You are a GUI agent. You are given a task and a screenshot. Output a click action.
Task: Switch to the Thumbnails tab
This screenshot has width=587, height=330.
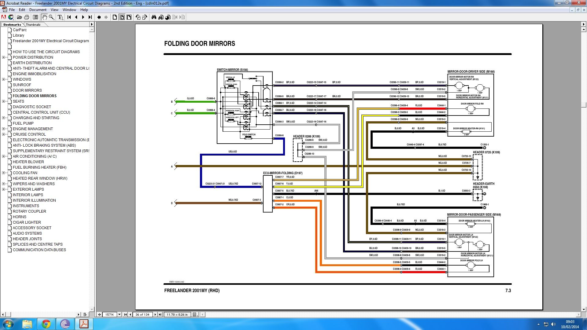pos(33,24)
